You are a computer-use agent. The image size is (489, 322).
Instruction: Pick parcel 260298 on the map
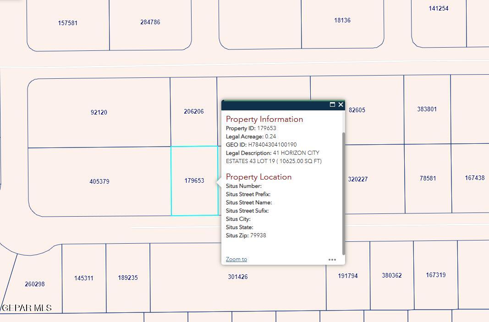pos(35,284)
